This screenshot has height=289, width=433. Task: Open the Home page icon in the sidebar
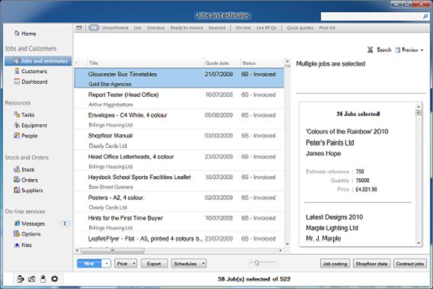click(17, 33)
